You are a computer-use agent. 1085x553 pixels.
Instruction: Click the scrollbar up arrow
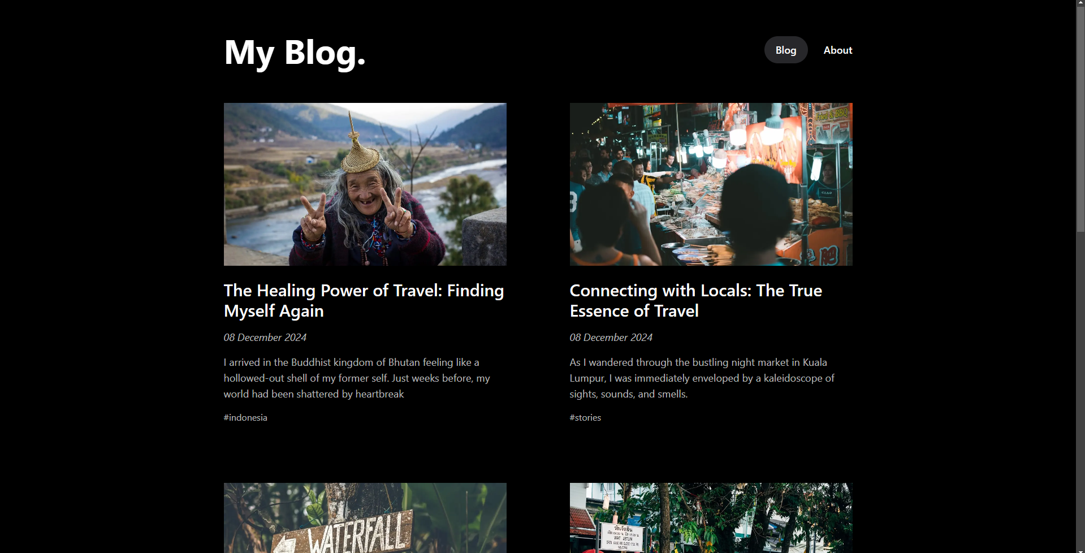pyautogui.click(x=1080, y=3)
